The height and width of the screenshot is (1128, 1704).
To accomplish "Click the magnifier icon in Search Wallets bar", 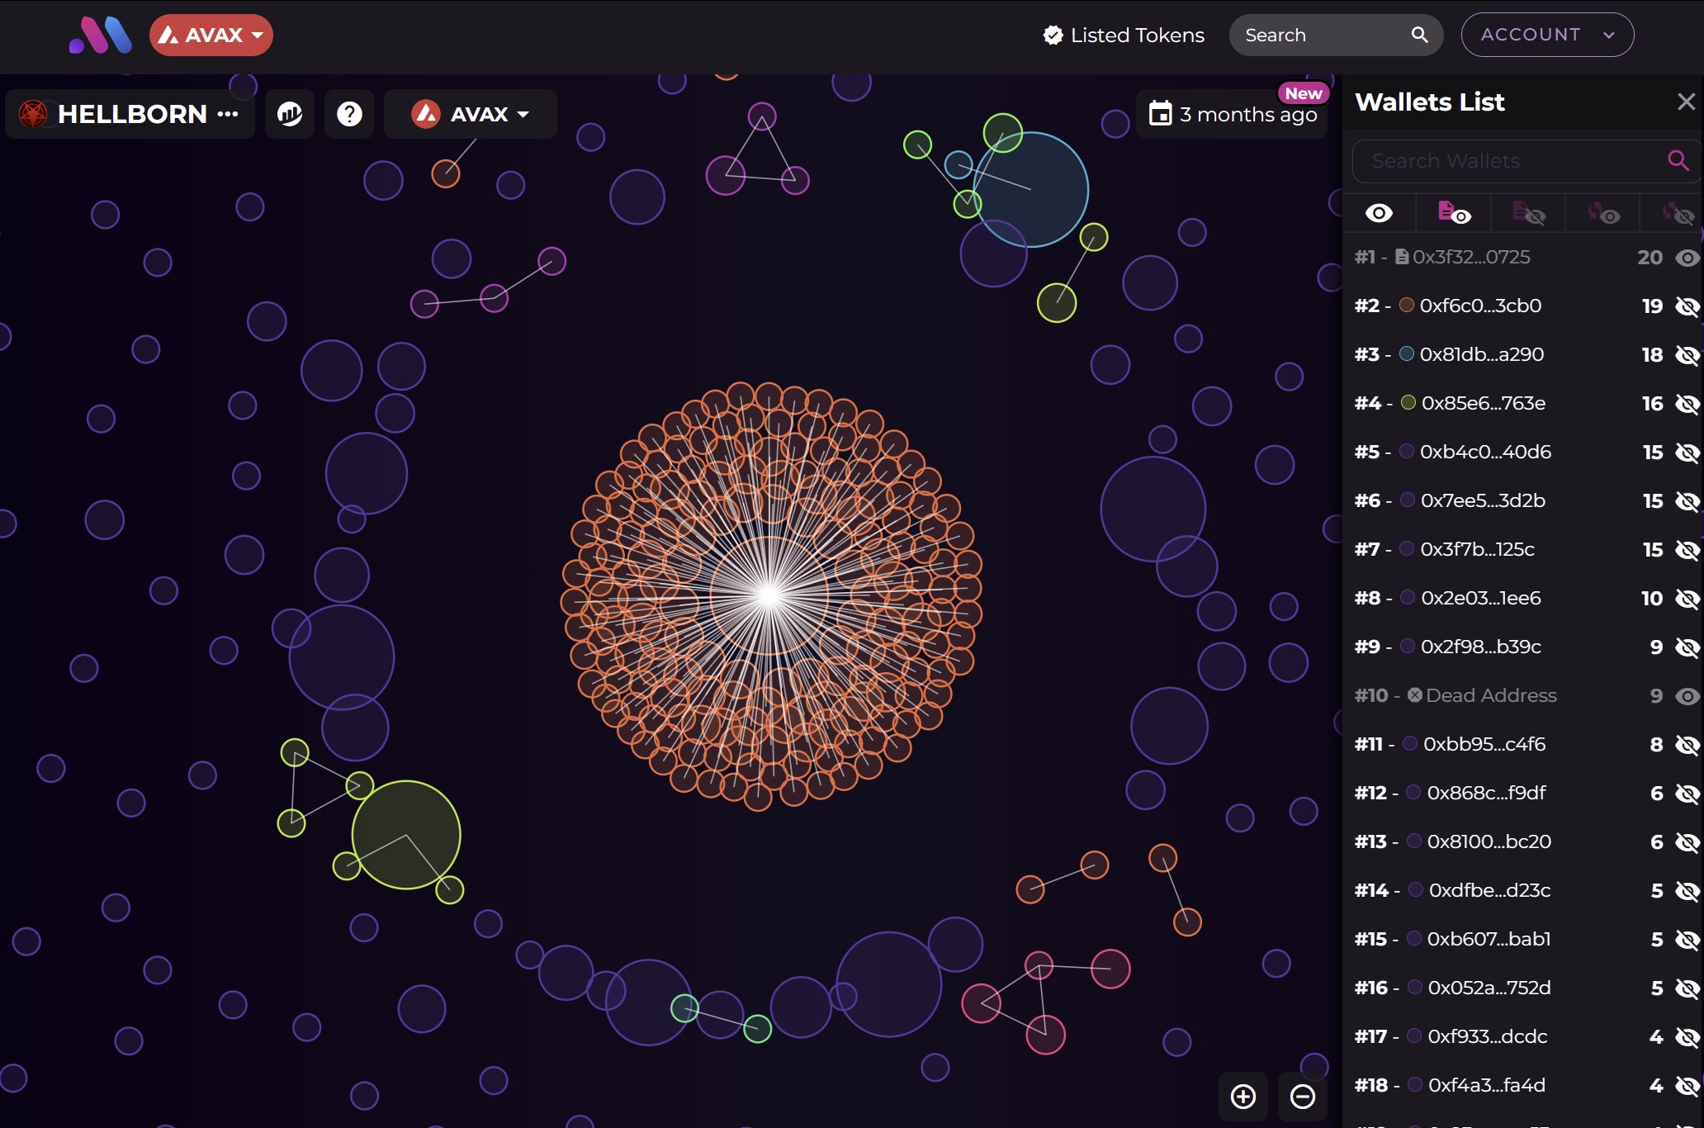I will (x=1679, y=160).
